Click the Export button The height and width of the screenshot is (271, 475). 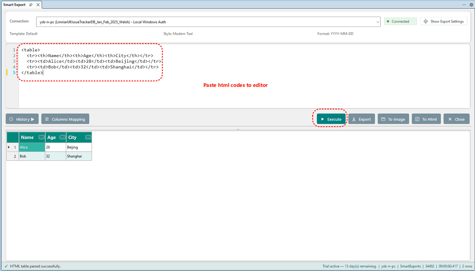click(361, 119)
